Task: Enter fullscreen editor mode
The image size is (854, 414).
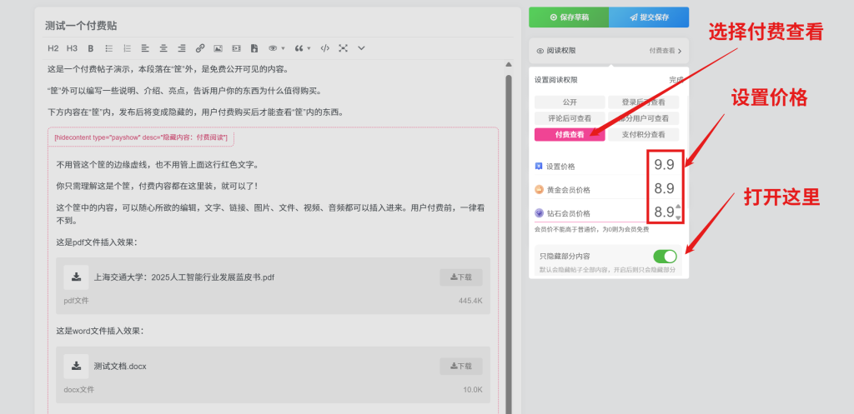Action: 343,48
